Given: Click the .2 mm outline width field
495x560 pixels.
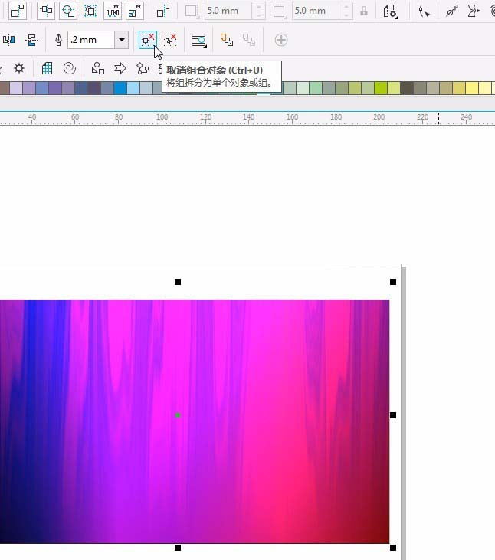Looking at the screenshot, I should pyautogui.click(x=91, y=40).
